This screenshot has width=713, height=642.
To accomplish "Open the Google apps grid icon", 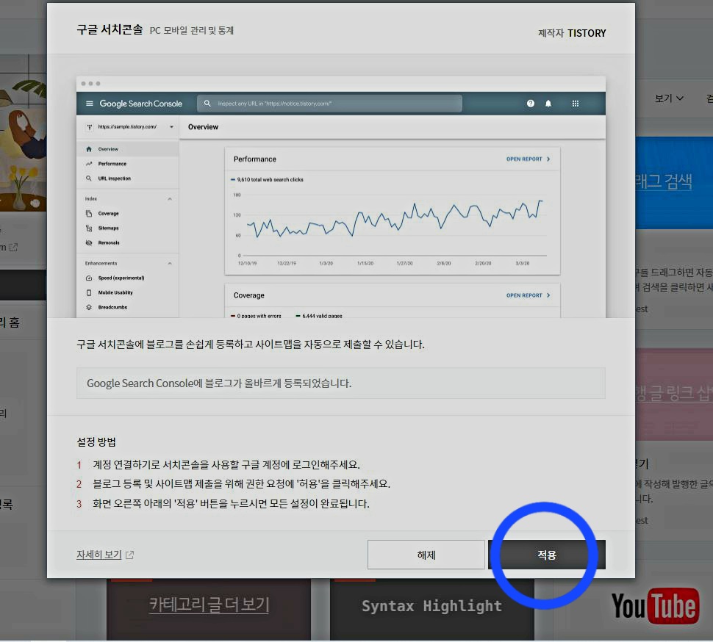I will [575, 104].
